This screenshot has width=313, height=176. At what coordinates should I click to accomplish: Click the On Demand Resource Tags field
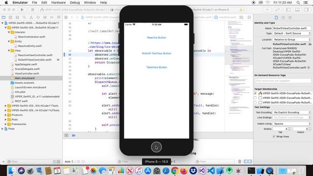[283, 81]
